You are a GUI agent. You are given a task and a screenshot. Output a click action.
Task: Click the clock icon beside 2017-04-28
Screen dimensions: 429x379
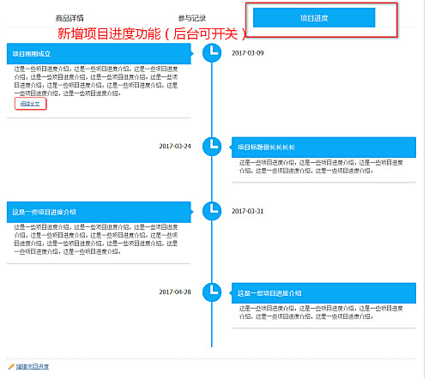[x=212, y=292]
